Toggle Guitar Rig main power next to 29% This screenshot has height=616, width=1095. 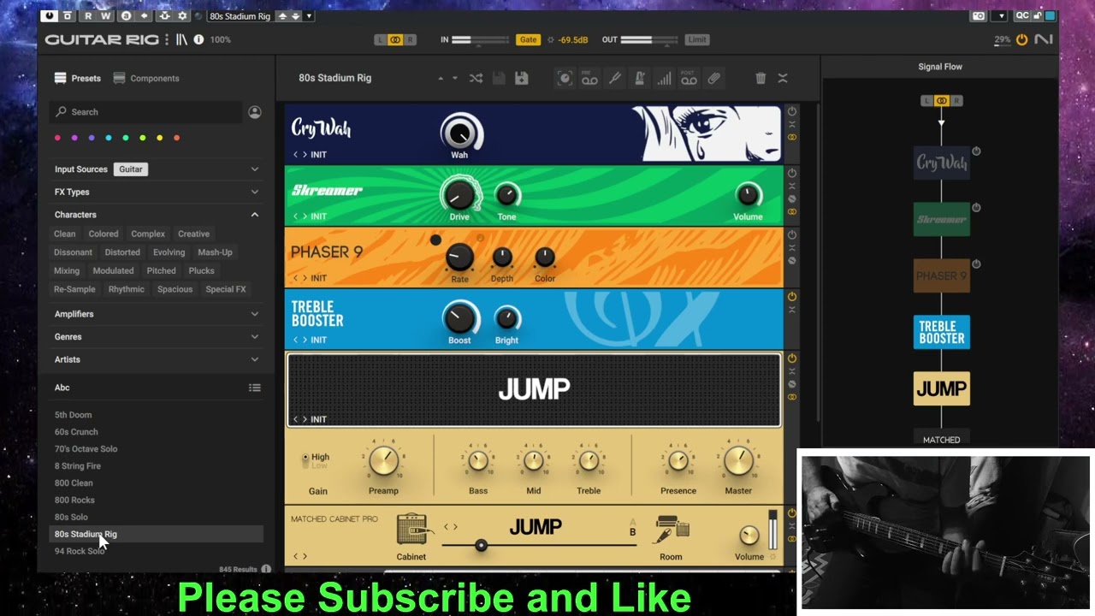click(x=1021, y=39)
